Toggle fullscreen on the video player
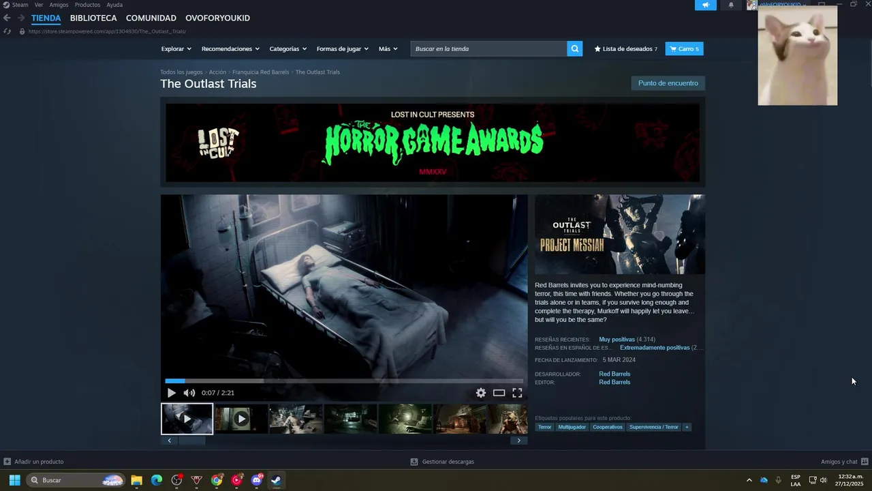 click(x=517, y=393)
